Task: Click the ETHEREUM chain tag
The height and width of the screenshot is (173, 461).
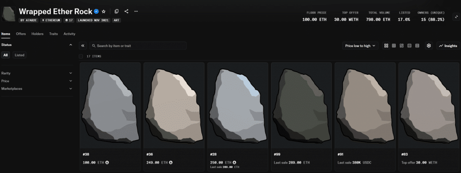Action: pyautogui.click(x=51, y=20)
